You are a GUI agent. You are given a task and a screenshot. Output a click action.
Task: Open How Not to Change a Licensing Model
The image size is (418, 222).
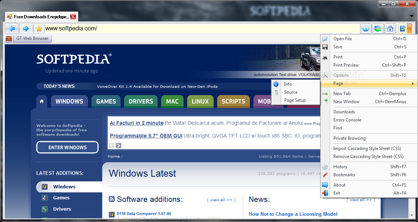(293, 214)
